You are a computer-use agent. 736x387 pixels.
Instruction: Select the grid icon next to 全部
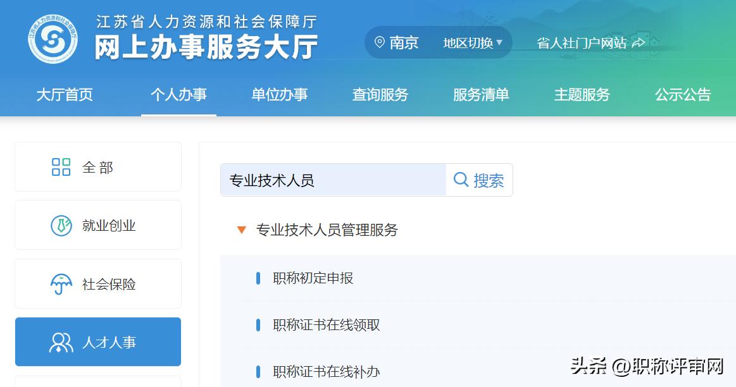click(61, 166)
